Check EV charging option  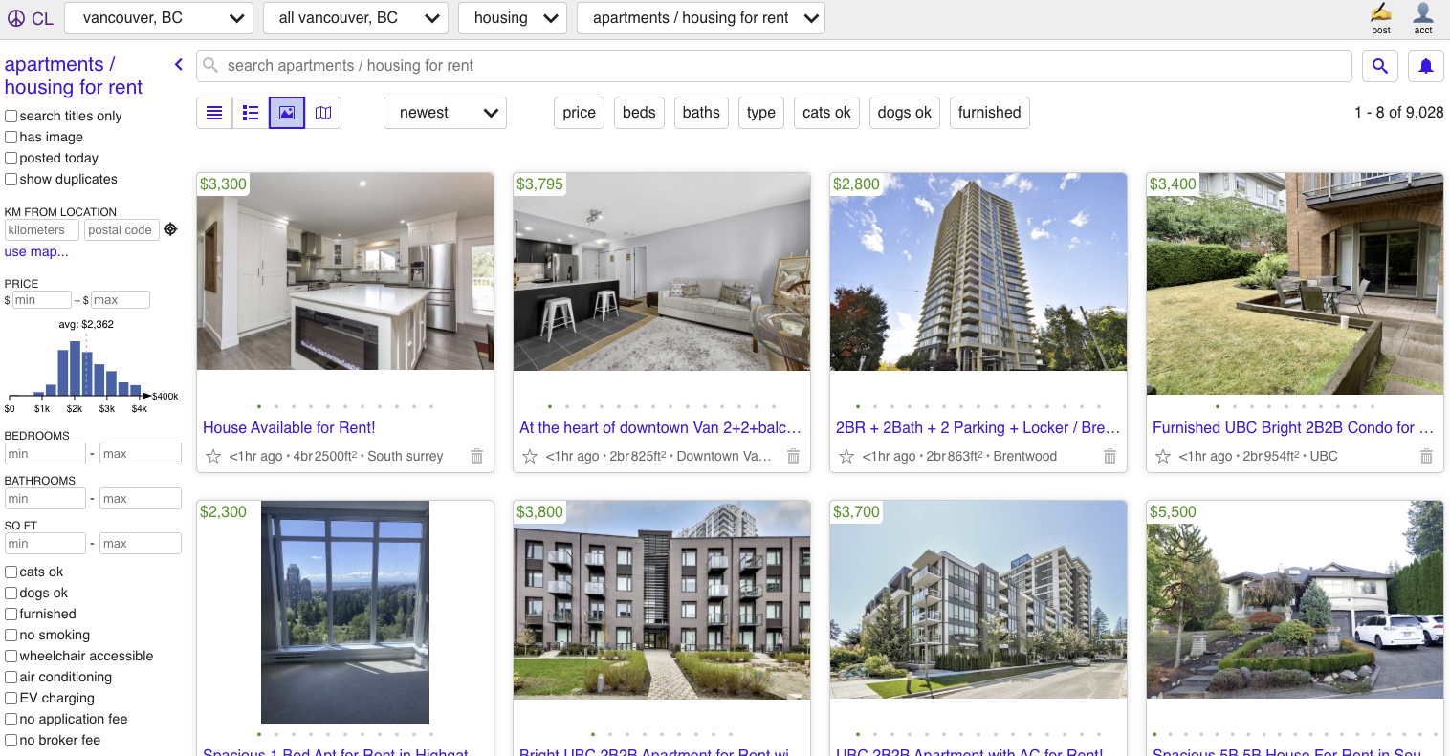tap(11, 698)
